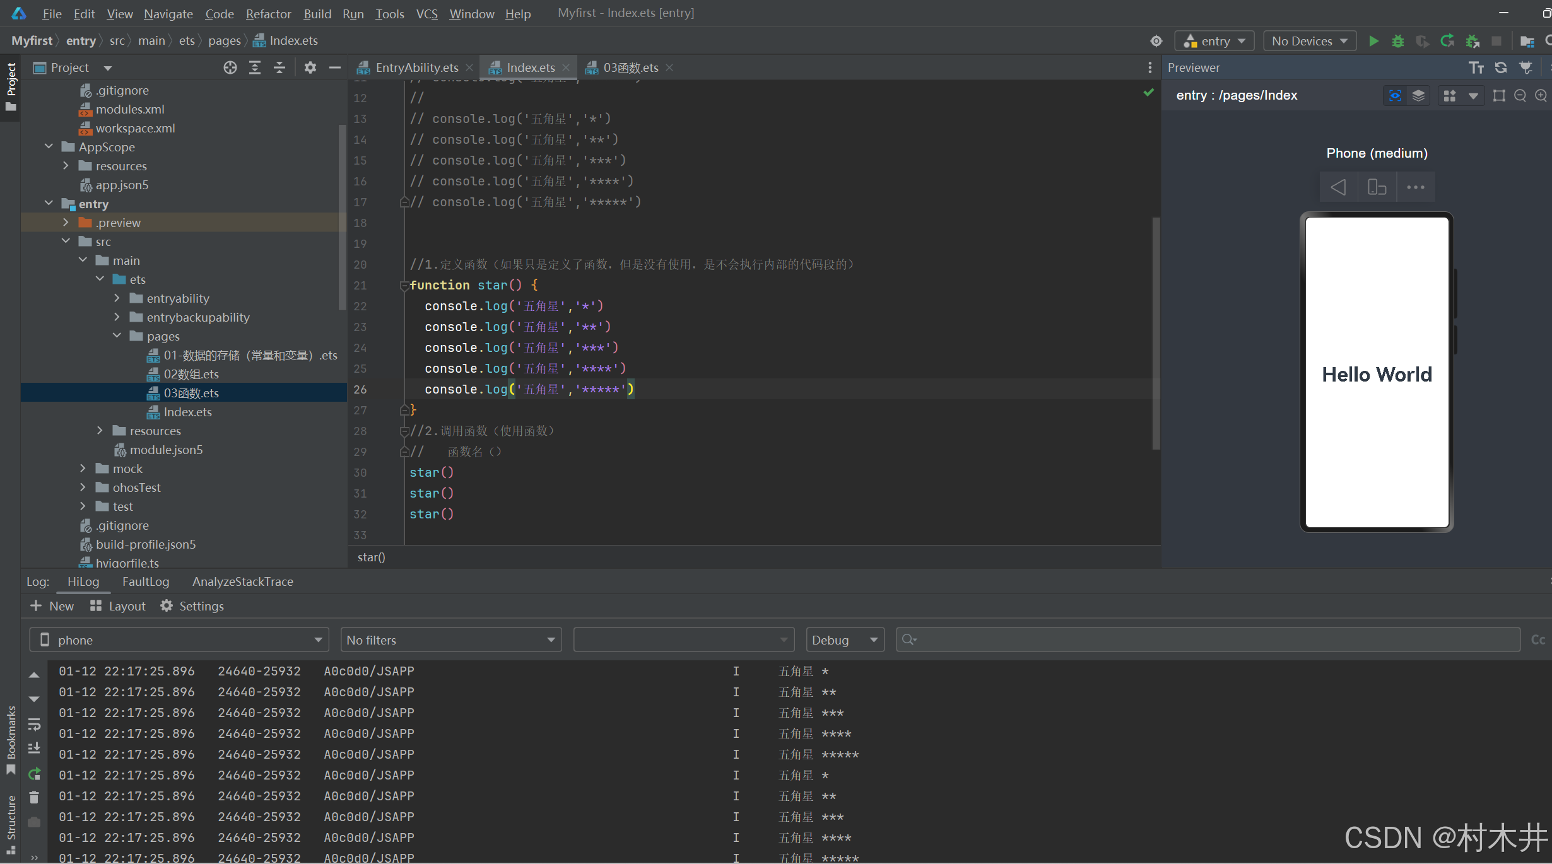Open Project panel gear options
1552x864 pixels.
310,67
